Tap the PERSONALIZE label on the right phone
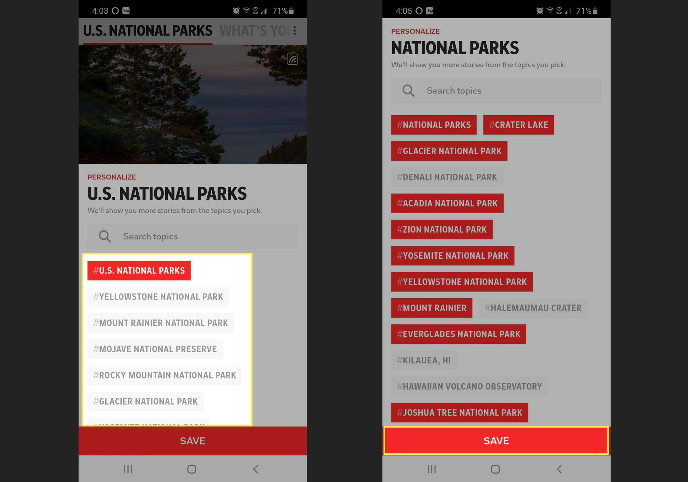688x482 pixels. [x=415, y=31]
